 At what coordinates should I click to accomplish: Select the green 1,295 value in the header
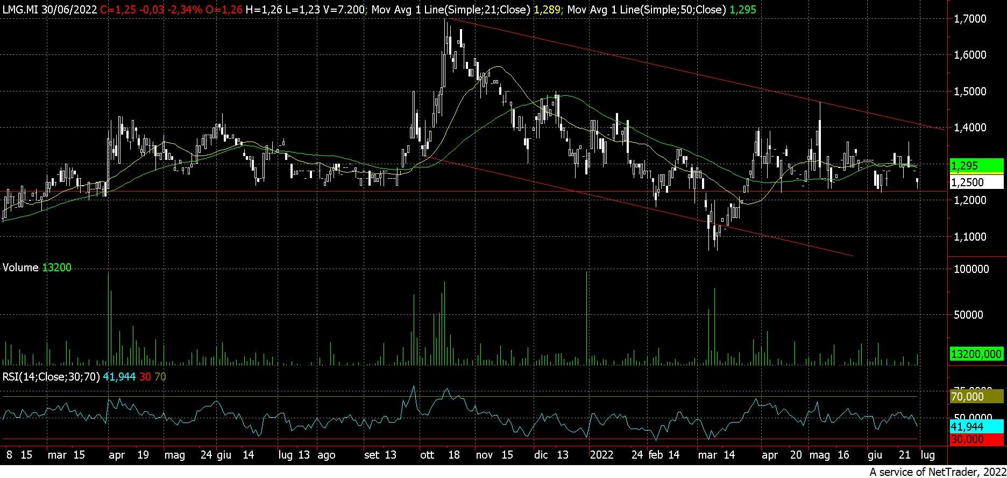[x=743, y=10]
